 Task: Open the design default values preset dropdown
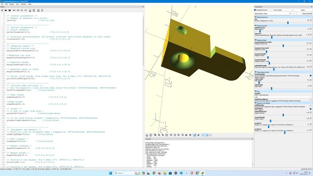(x=272, y=13)
